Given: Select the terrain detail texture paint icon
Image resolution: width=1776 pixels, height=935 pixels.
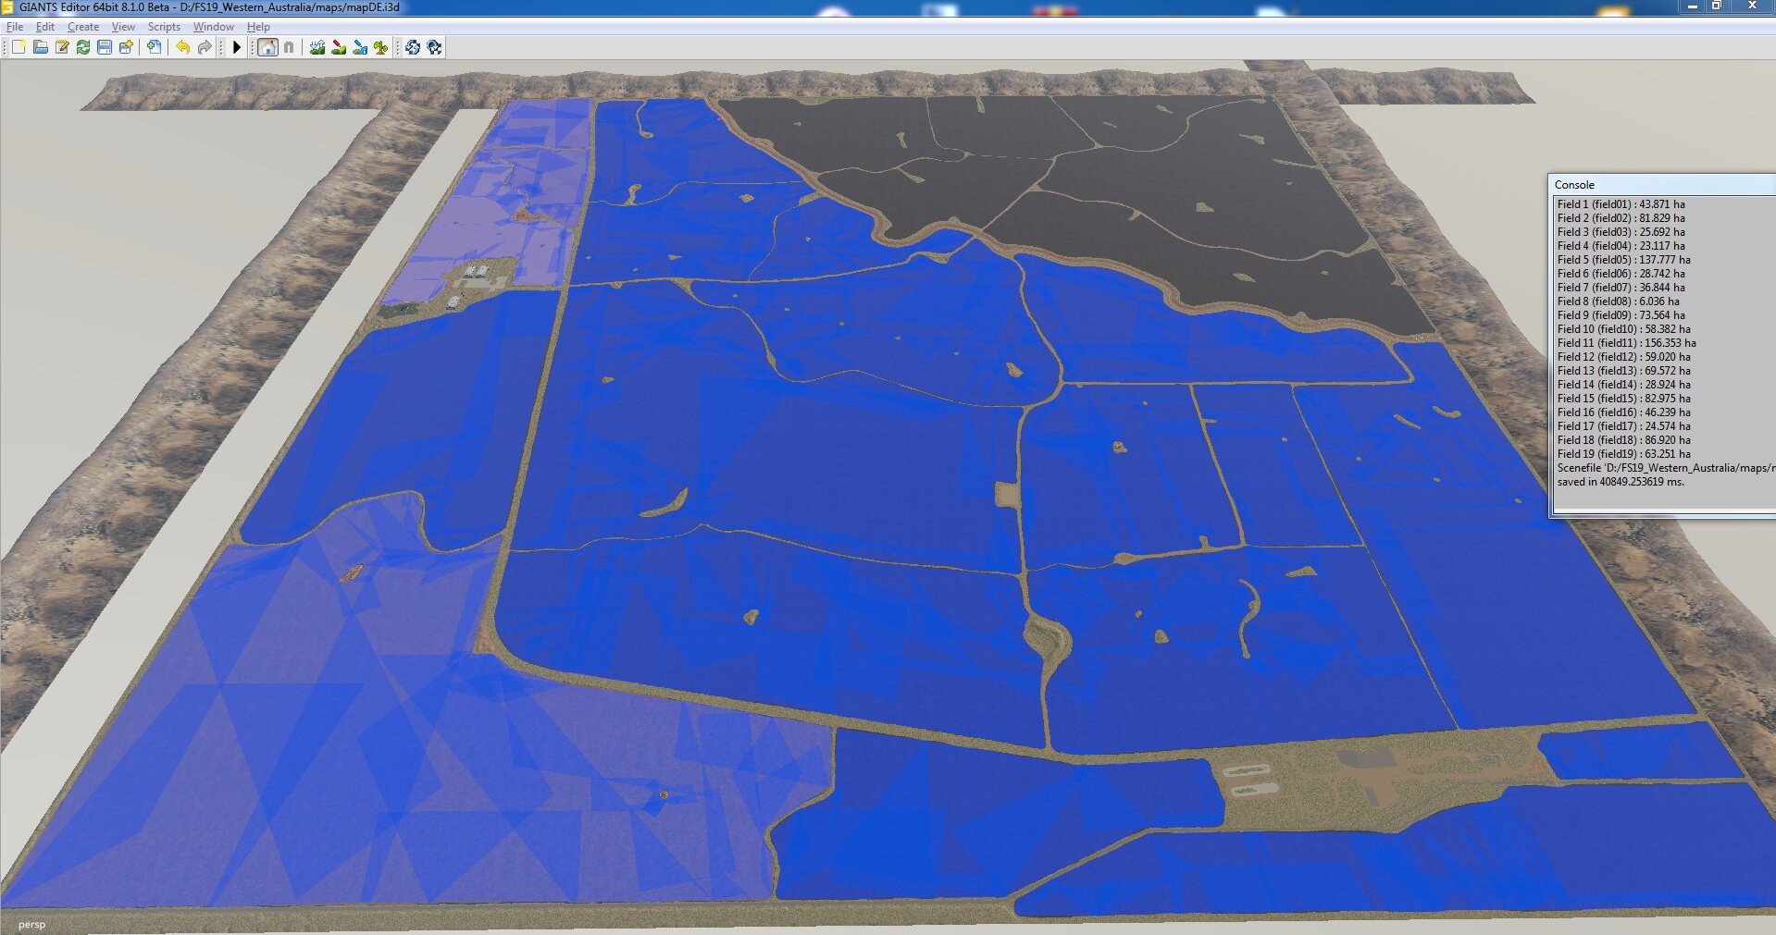Looking at the screenshot, I should tap(339, 47).
